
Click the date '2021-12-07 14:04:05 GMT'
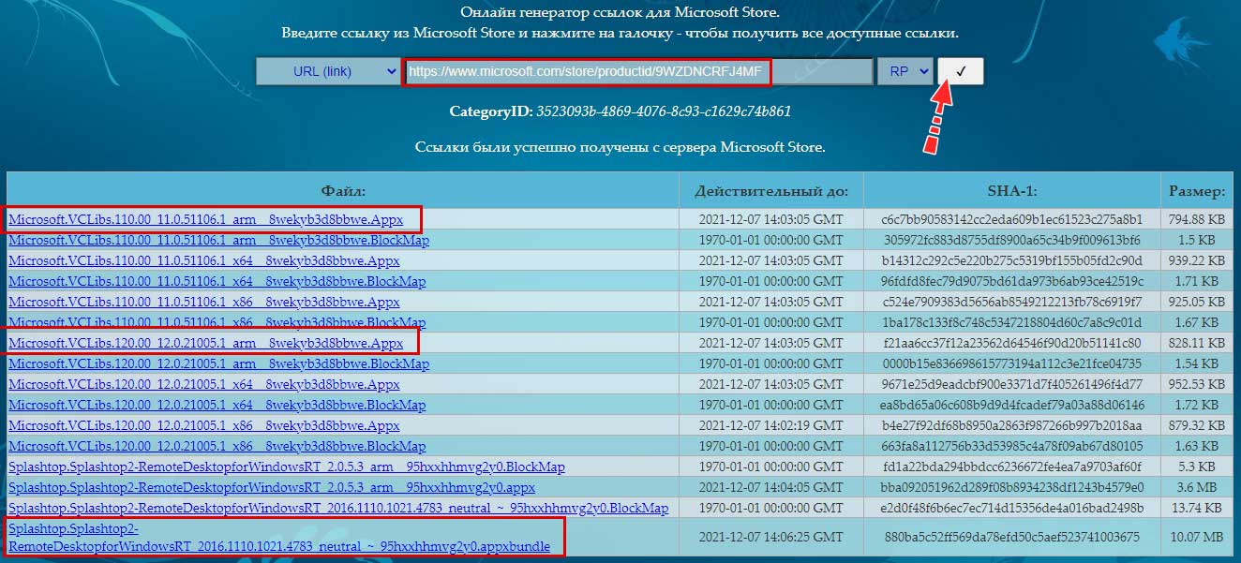[x=771, y=487]
